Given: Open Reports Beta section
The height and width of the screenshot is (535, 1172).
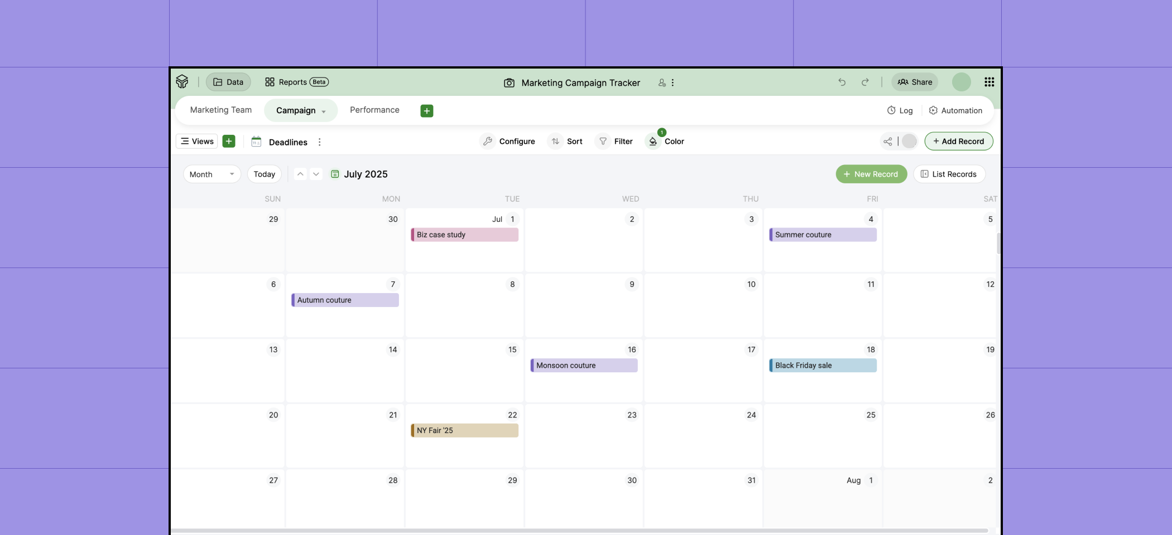Looking at the screenshot, I should [296, 82].
